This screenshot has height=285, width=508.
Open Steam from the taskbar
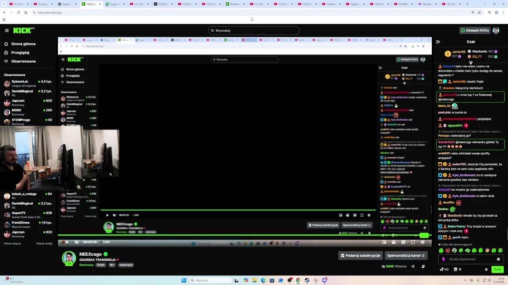[307, 280]
